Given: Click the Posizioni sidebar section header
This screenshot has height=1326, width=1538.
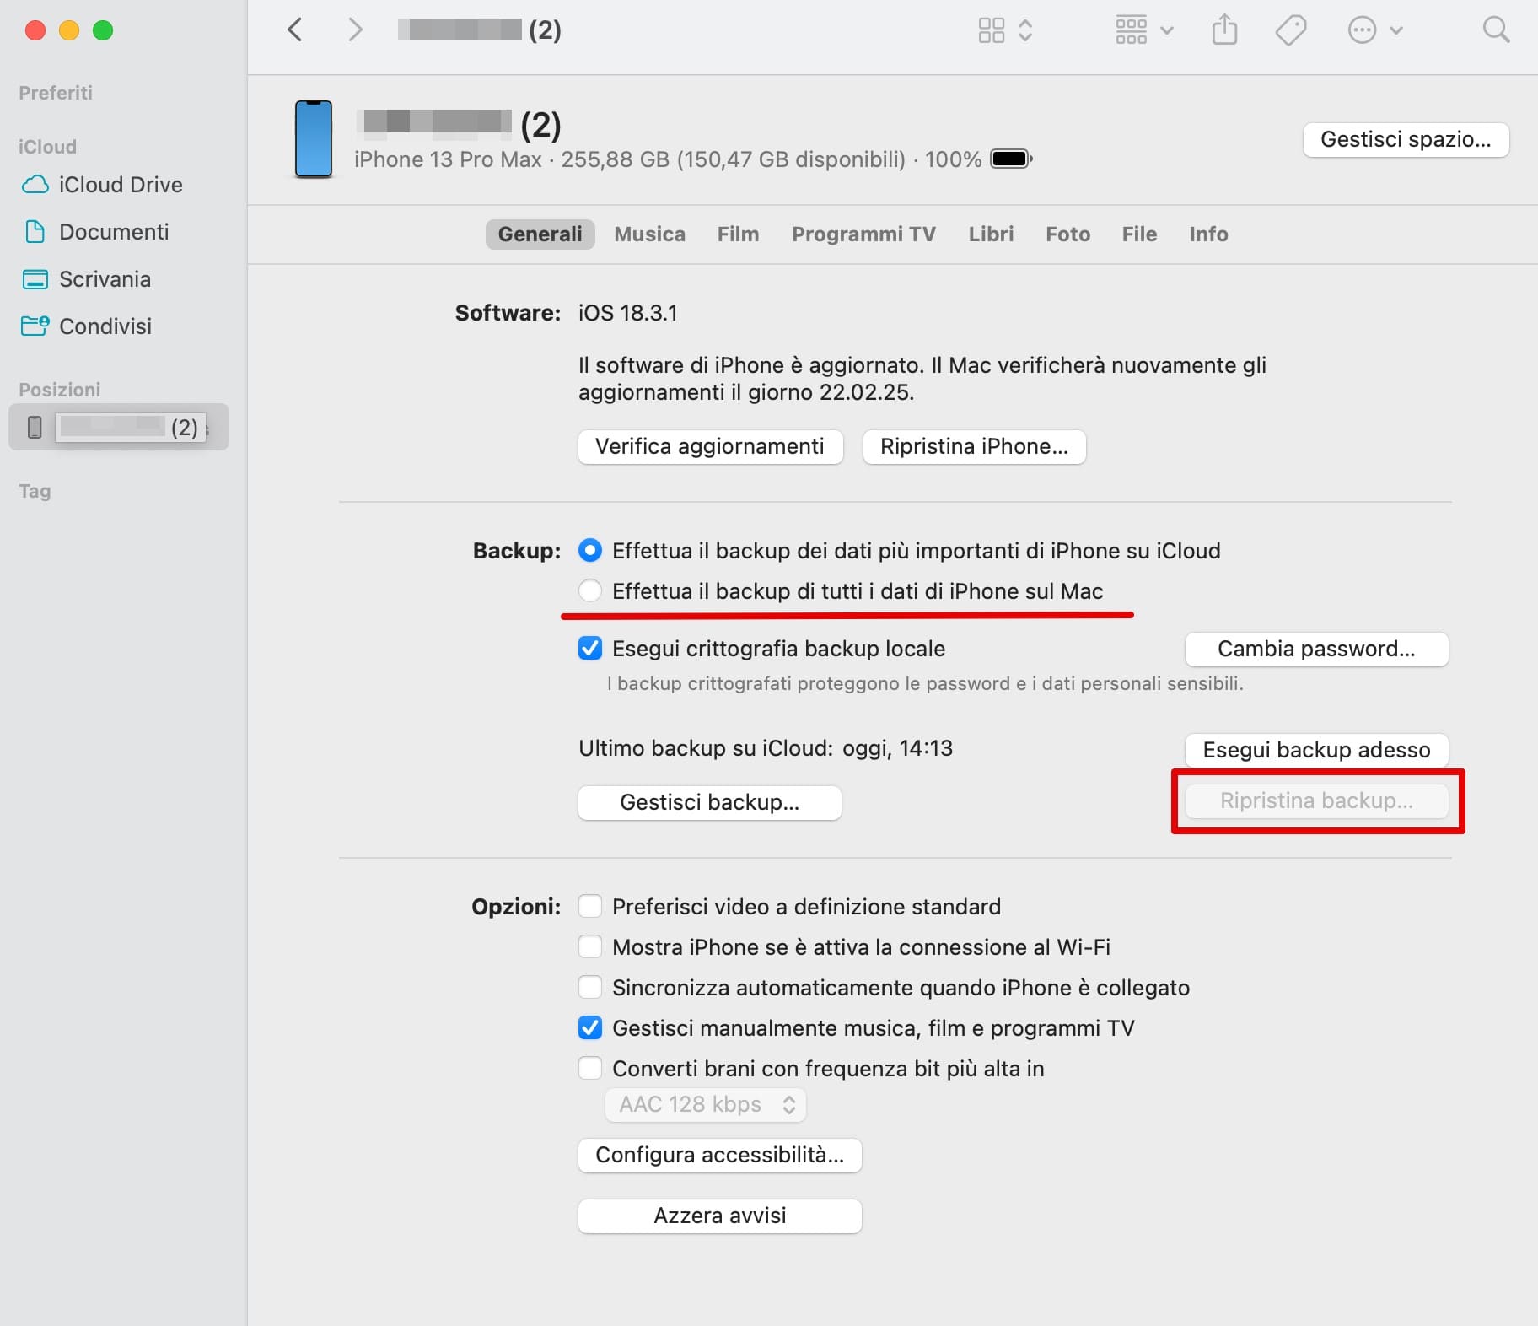Looking at the screenshot, I should click(59, 390).
